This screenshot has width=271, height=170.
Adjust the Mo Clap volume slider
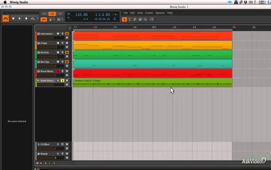51,66
